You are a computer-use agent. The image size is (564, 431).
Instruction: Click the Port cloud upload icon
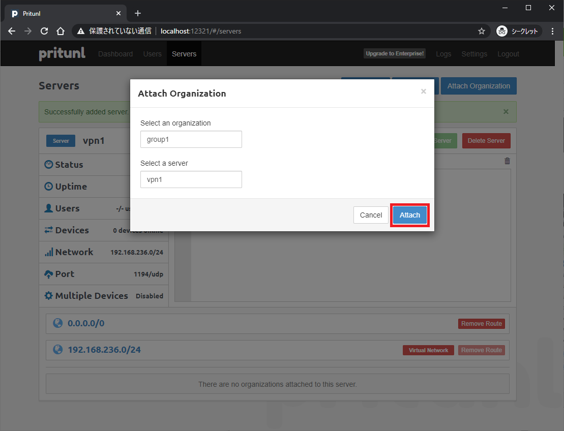48,274
